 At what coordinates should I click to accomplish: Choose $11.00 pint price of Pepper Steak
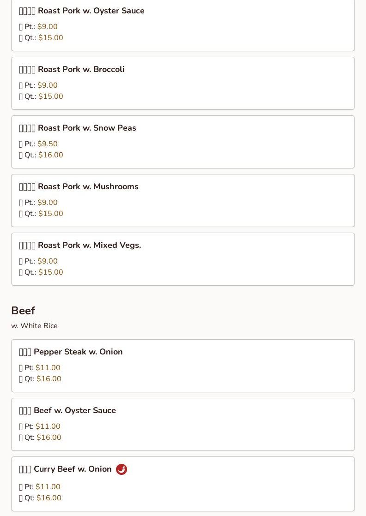(48, 368)
